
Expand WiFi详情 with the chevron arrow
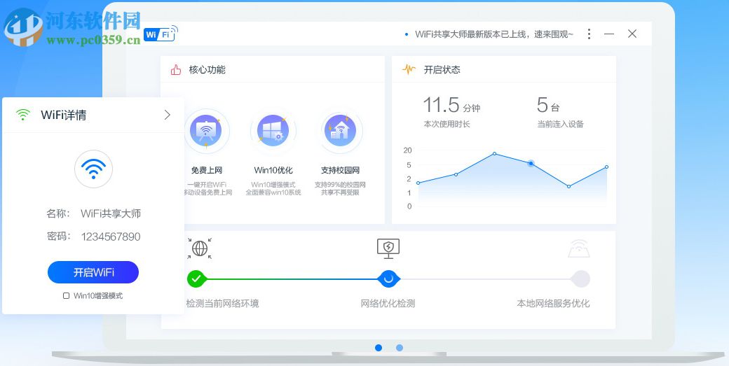point(168,115)
